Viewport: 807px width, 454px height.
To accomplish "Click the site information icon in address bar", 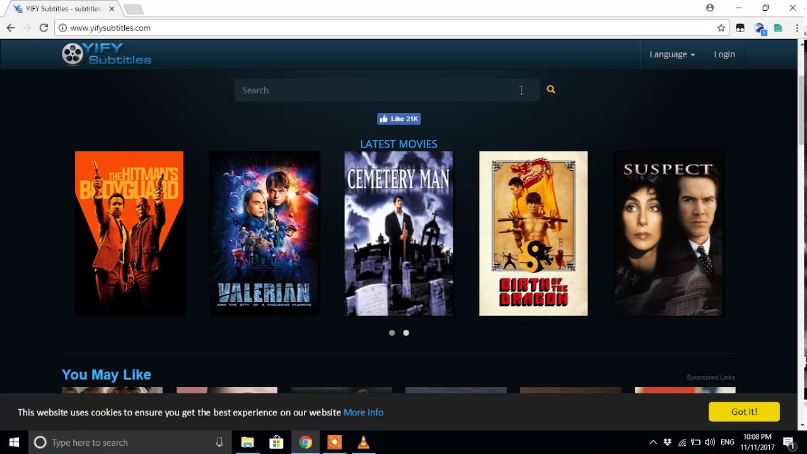I will (62, 28).
